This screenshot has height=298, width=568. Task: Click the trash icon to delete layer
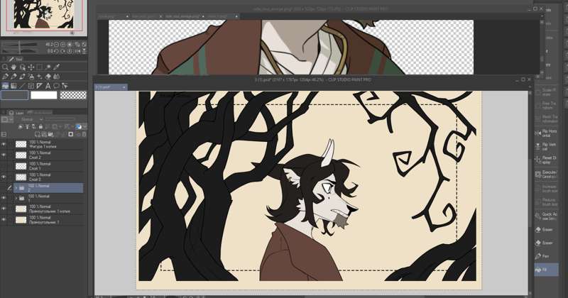84,134
